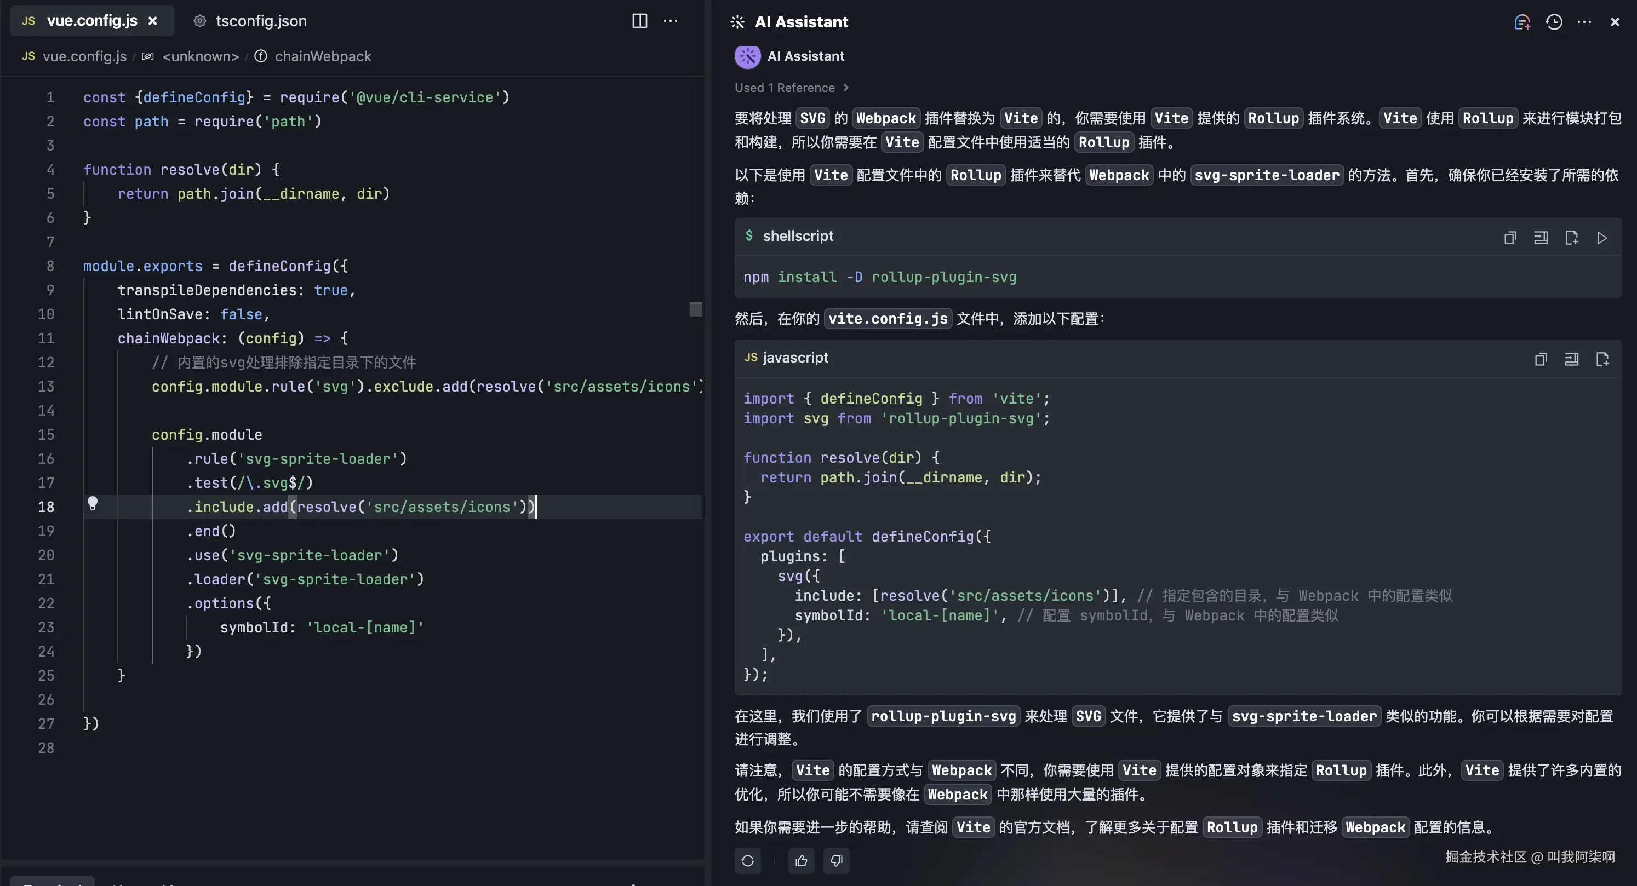Screen dimensions: 1637x886
Task: Create new file from javascript snippet
Action: pyautogui.click(x=1602, y=359)
